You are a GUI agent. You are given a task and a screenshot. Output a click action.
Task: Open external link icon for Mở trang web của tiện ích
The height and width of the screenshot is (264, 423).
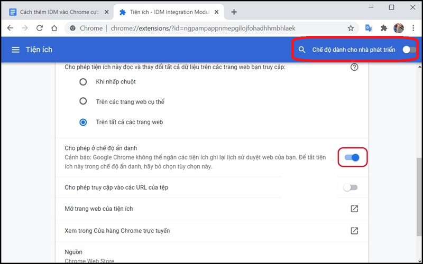pos(354,209)
